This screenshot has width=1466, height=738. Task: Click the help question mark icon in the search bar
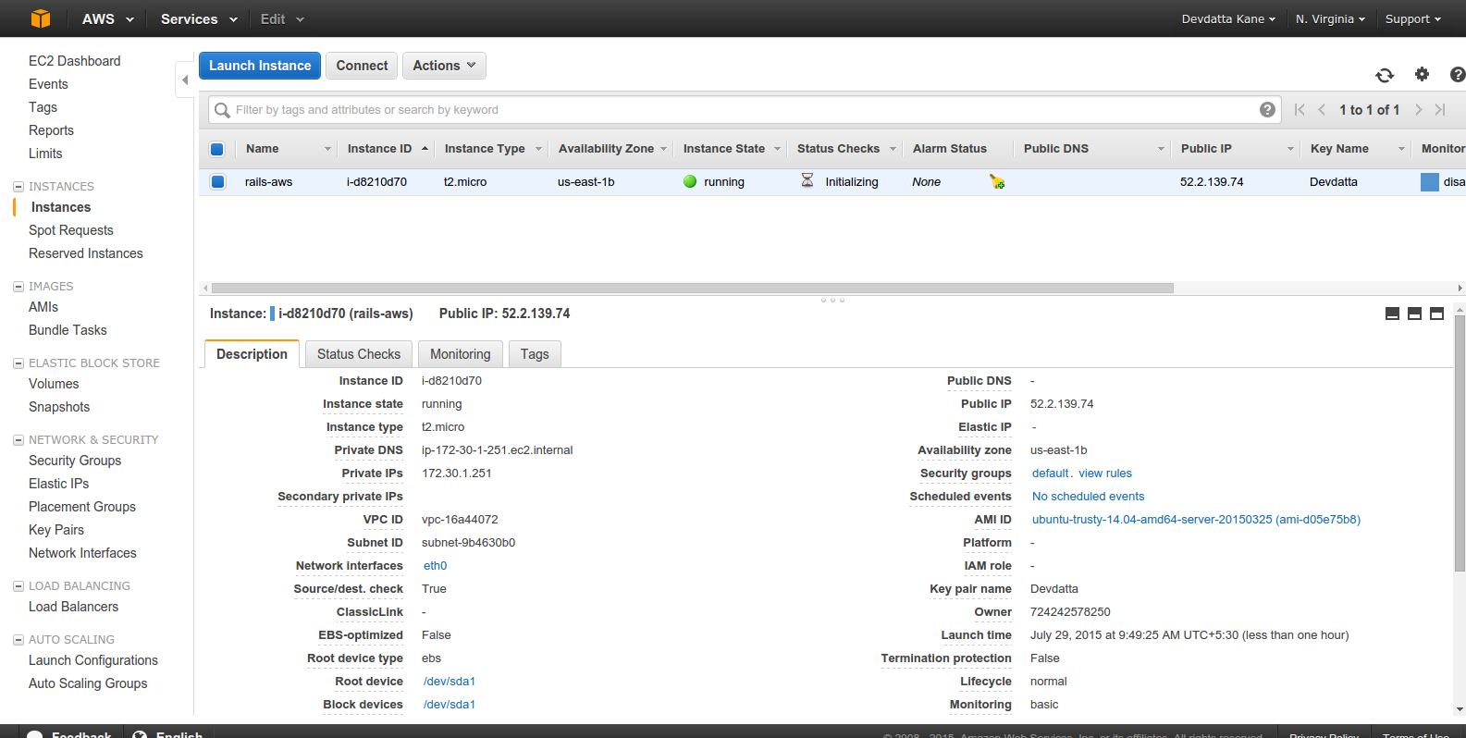coord(1267,109)
